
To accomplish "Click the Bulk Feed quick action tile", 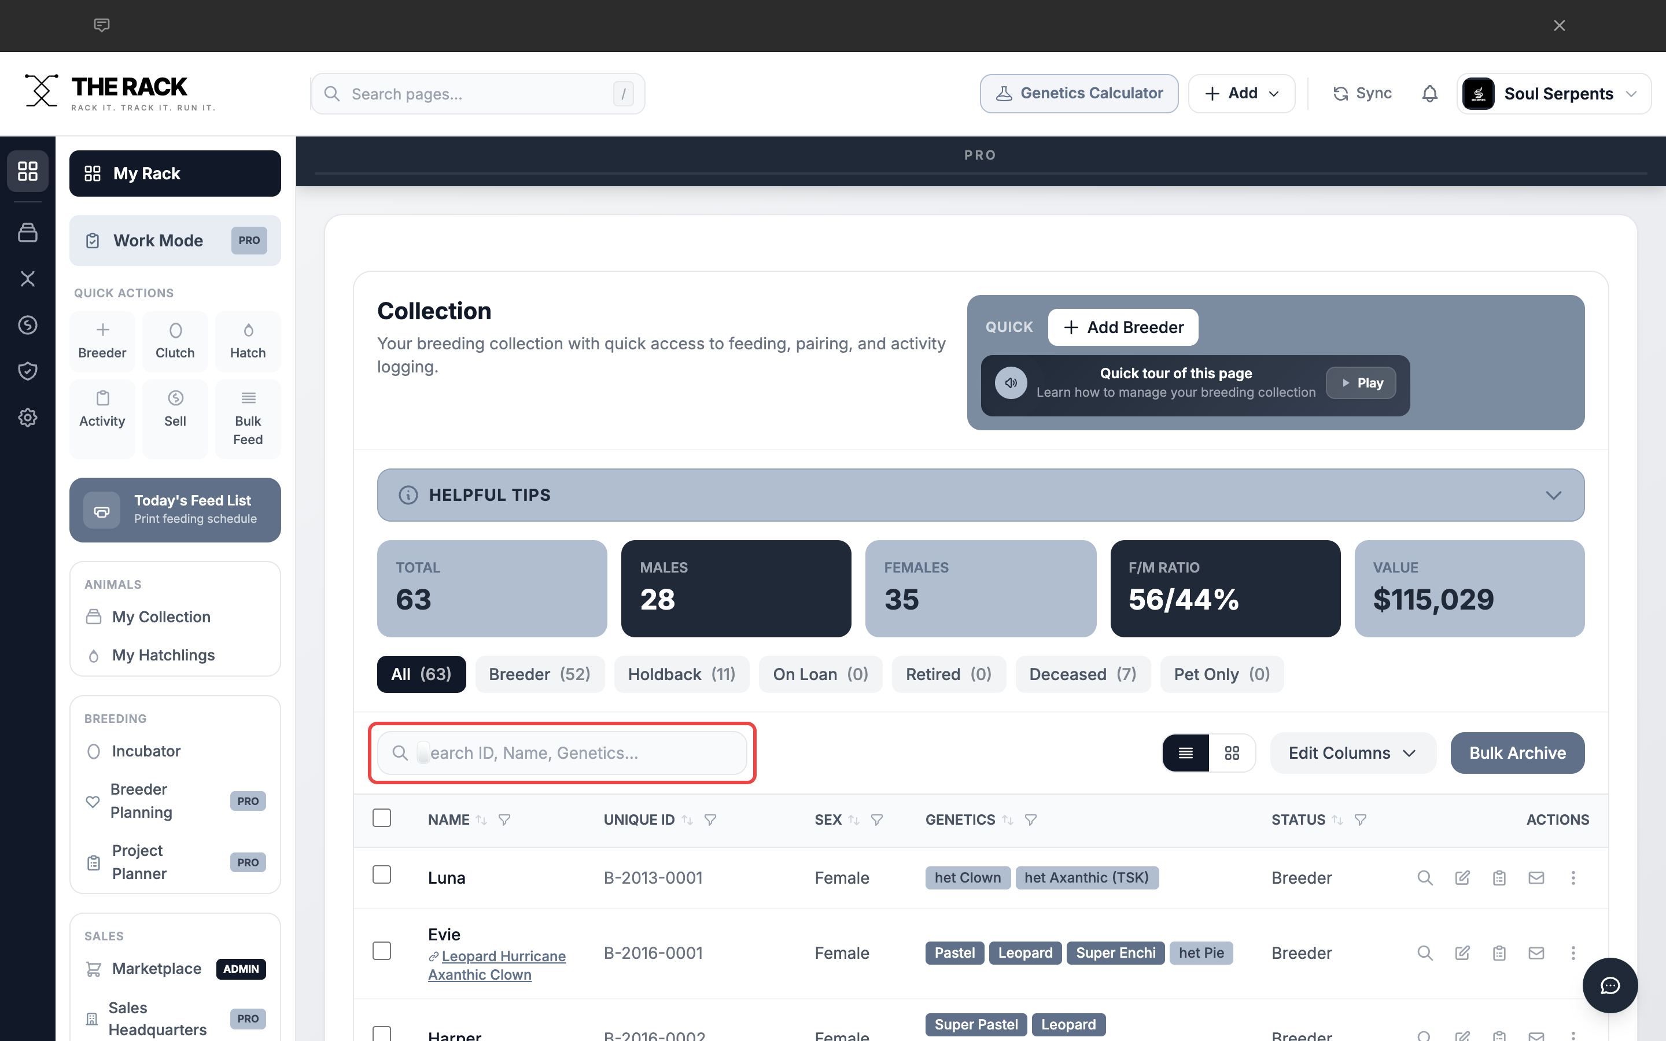I will (248, 419).
